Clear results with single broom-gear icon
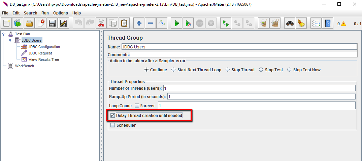The image size is (362, 161). click(x=263, y=23)
